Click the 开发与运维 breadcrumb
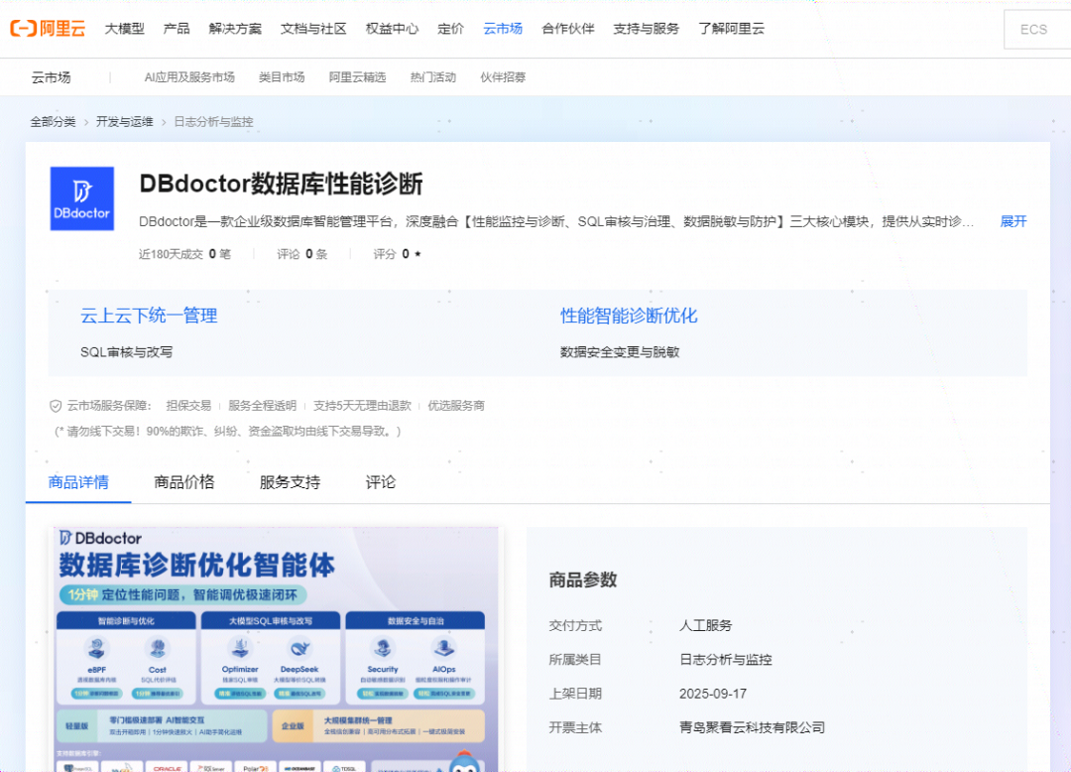 click(x=124, y=122)
